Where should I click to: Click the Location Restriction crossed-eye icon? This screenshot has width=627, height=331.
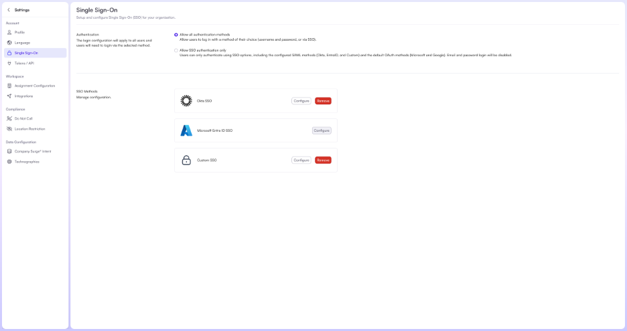9,128
